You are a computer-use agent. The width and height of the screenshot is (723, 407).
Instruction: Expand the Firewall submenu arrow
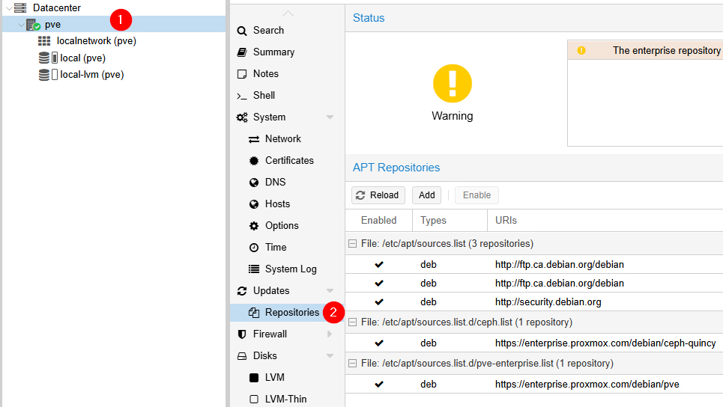tap(330, 334)
